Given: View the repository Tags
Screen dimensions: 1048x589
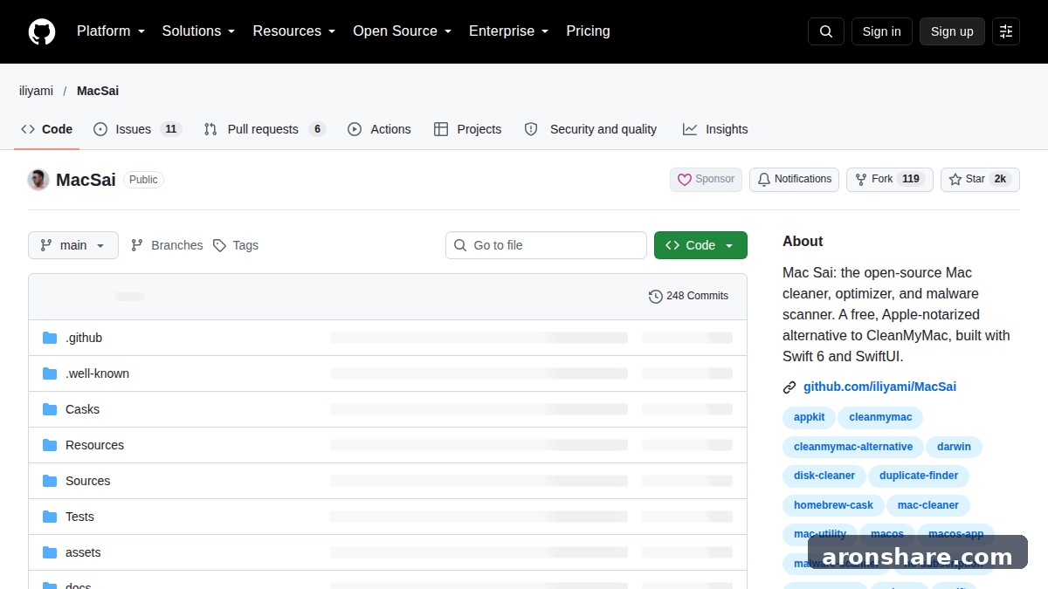Looking at the screenshot, I should pos(236,245).
